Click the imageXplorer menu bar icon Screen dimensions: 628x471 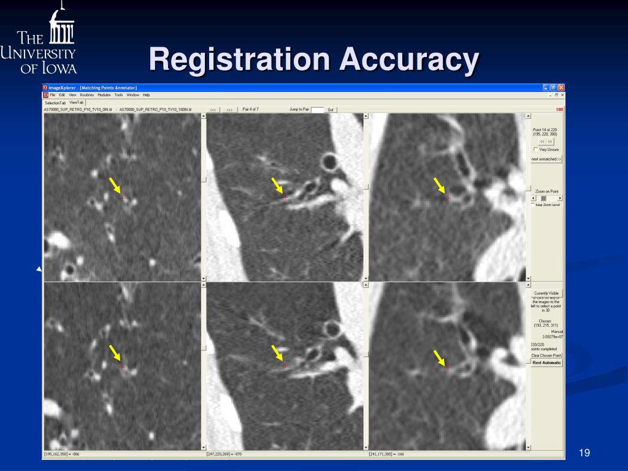(45, 95)
